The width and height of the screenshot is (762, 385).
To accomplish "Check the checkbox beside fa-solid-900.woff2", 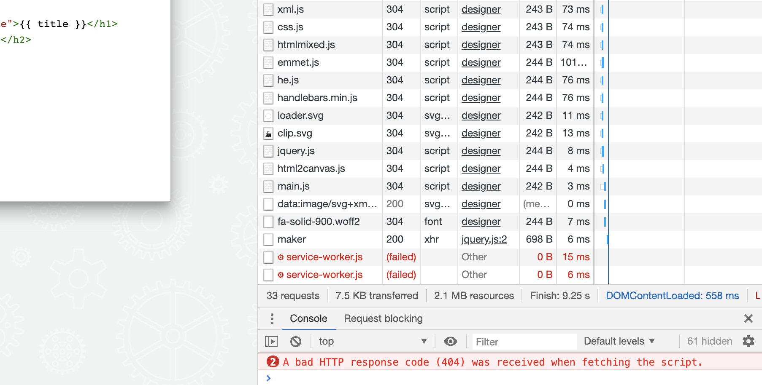I will 268,222.
